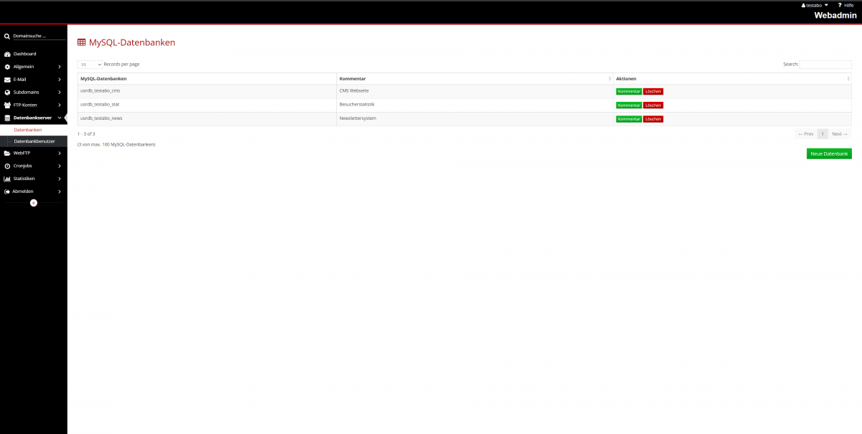Viewport: 862px width, 434px height.
Task: Expand the FTP-Konten submenu chevron
Action: tap(60, 105)
